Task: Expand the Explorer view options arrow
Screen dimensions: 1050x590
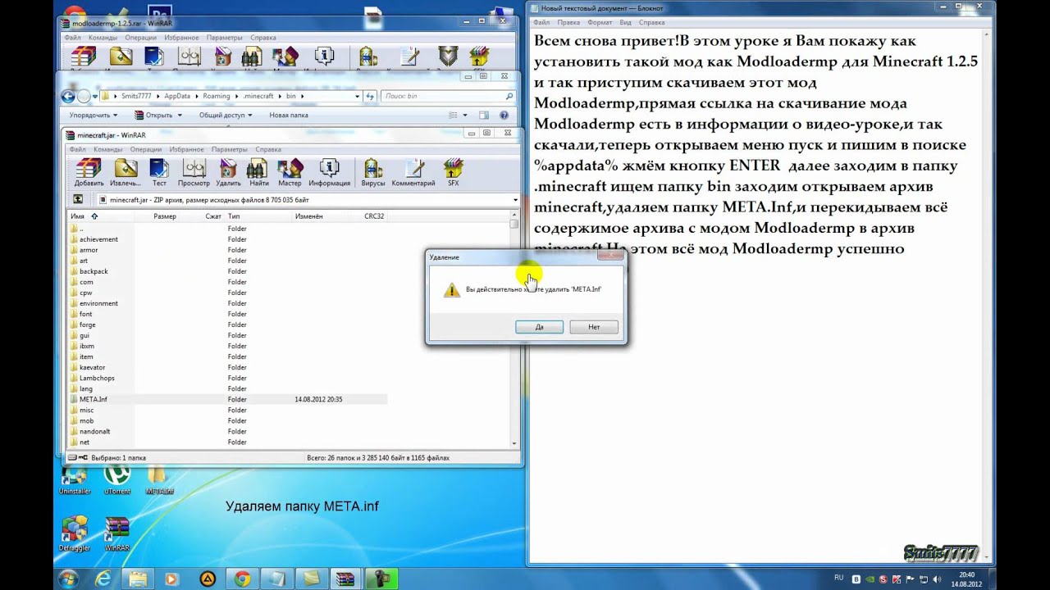Action: tap(464, 116)
